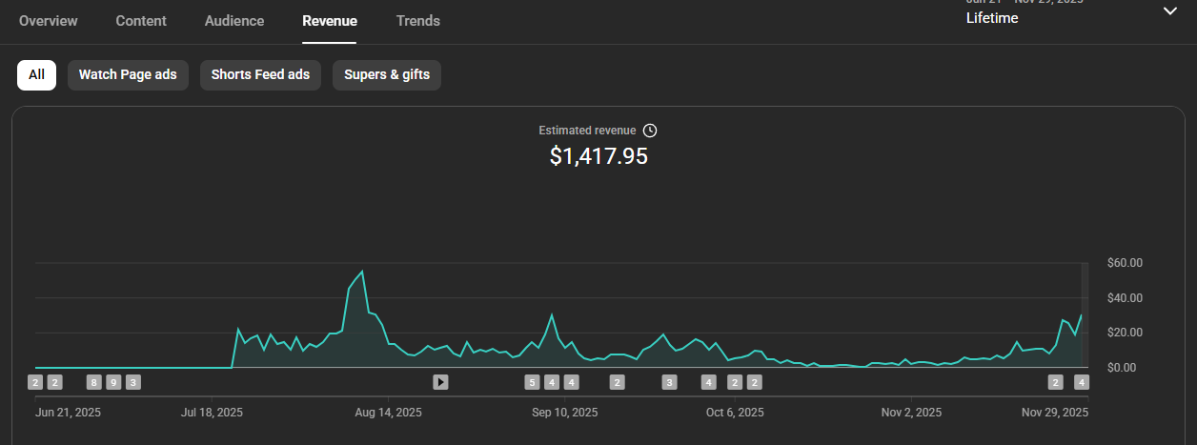Expand the date range chevron arrow
The height and width of the screenshot is (445, 1197).
point(1169,11)
